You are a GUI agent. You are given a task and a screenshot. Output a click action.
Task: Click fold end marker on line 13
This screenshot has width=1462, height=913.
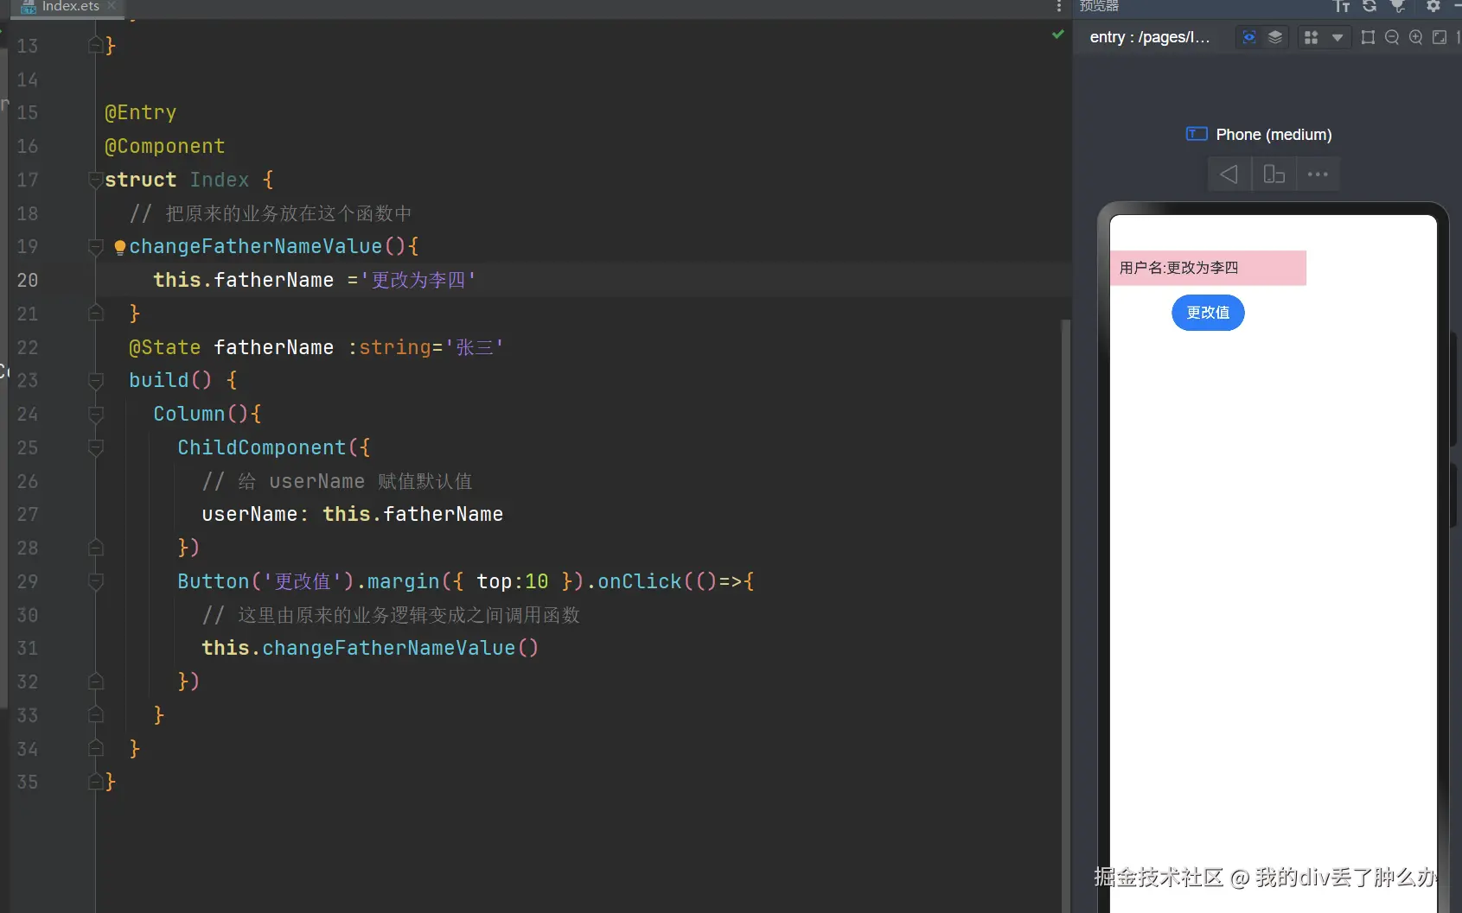coord(96,45)
